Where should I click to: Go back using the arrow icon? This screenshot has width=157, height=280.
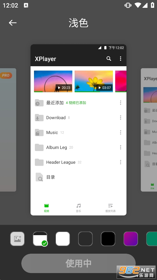(13, 23)
